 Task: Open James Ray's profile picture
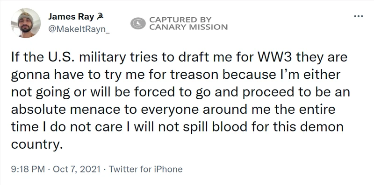[x=26, y=23]
